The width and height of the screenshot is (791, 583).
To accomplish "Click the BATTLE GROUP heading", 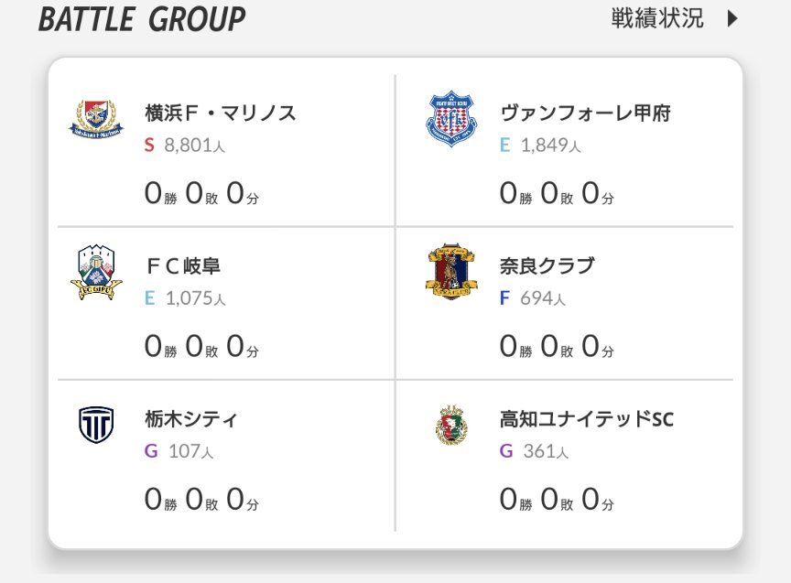I will [x=142, y=19].
